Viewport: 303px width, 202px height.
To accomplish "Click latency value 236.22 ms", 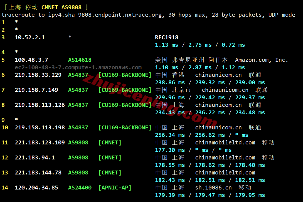I will (x=210, y=112).
